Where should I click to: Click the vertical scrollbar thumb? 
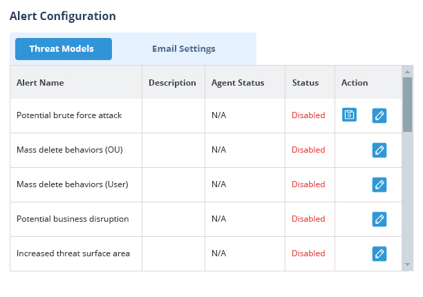[407, 104]
